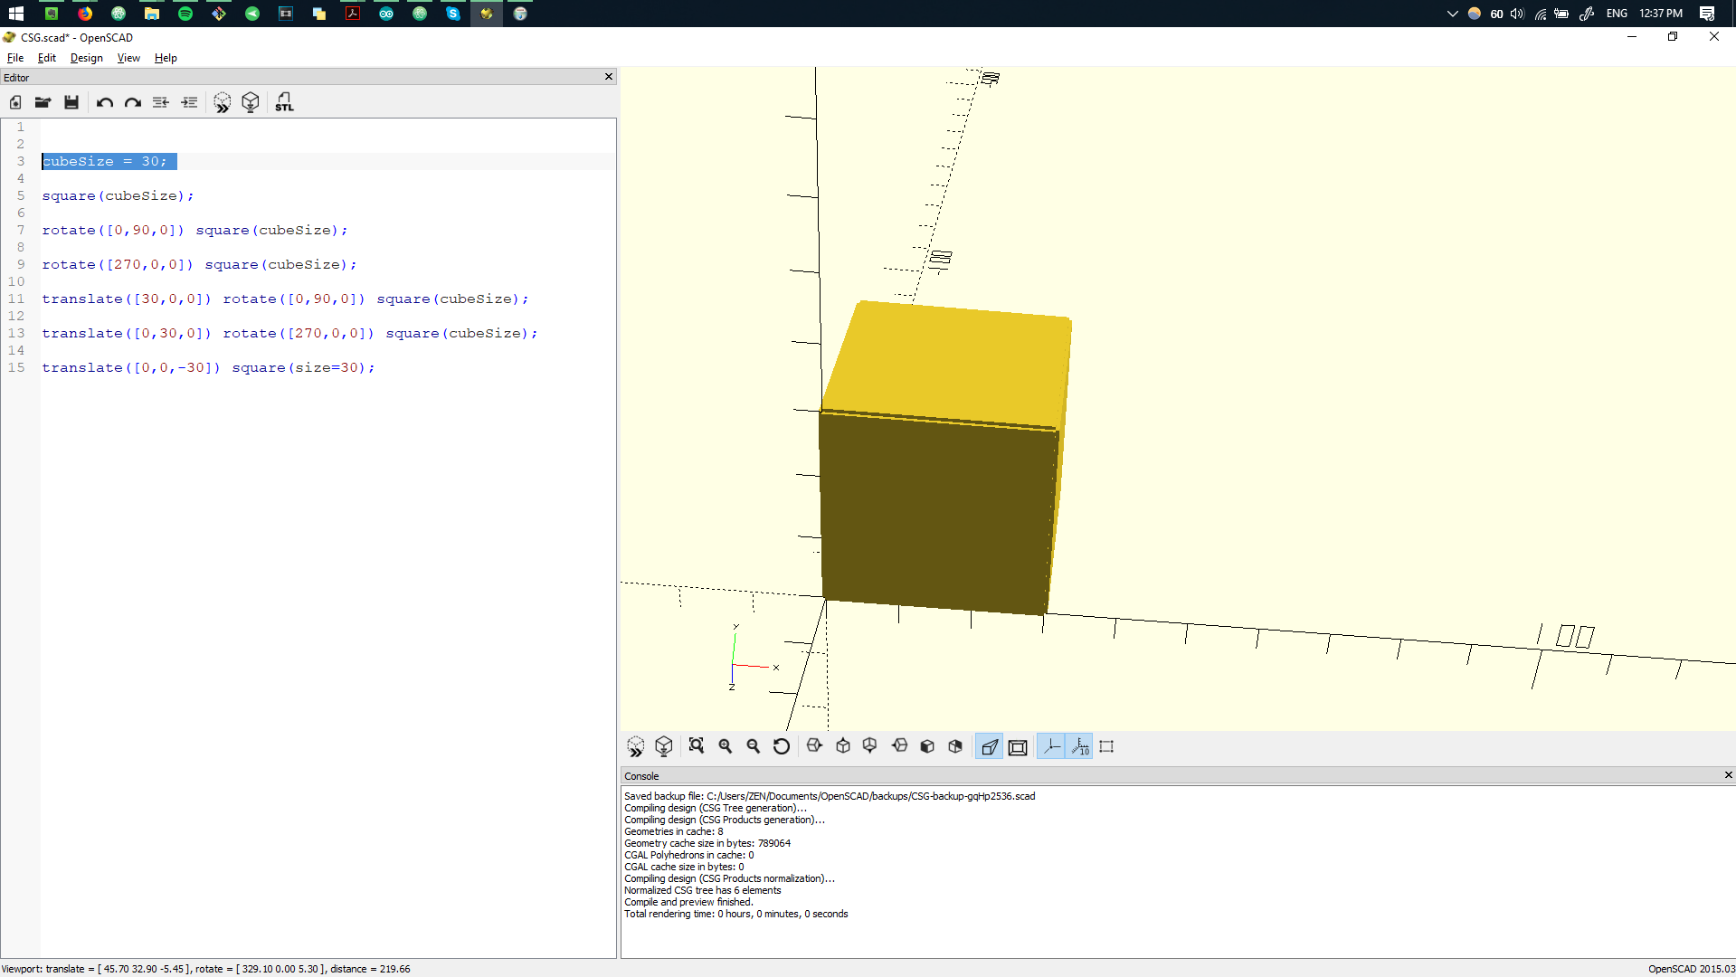Image resolution: width=1736 pixels, height=977 pixels.
Task: Click the View All zoom-fit icon
Action: pos(697,746)
